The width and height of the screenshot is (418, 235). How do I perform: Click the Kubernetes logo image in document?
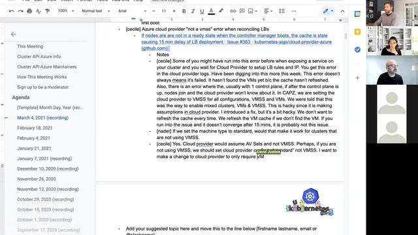(x=310, y=202)
